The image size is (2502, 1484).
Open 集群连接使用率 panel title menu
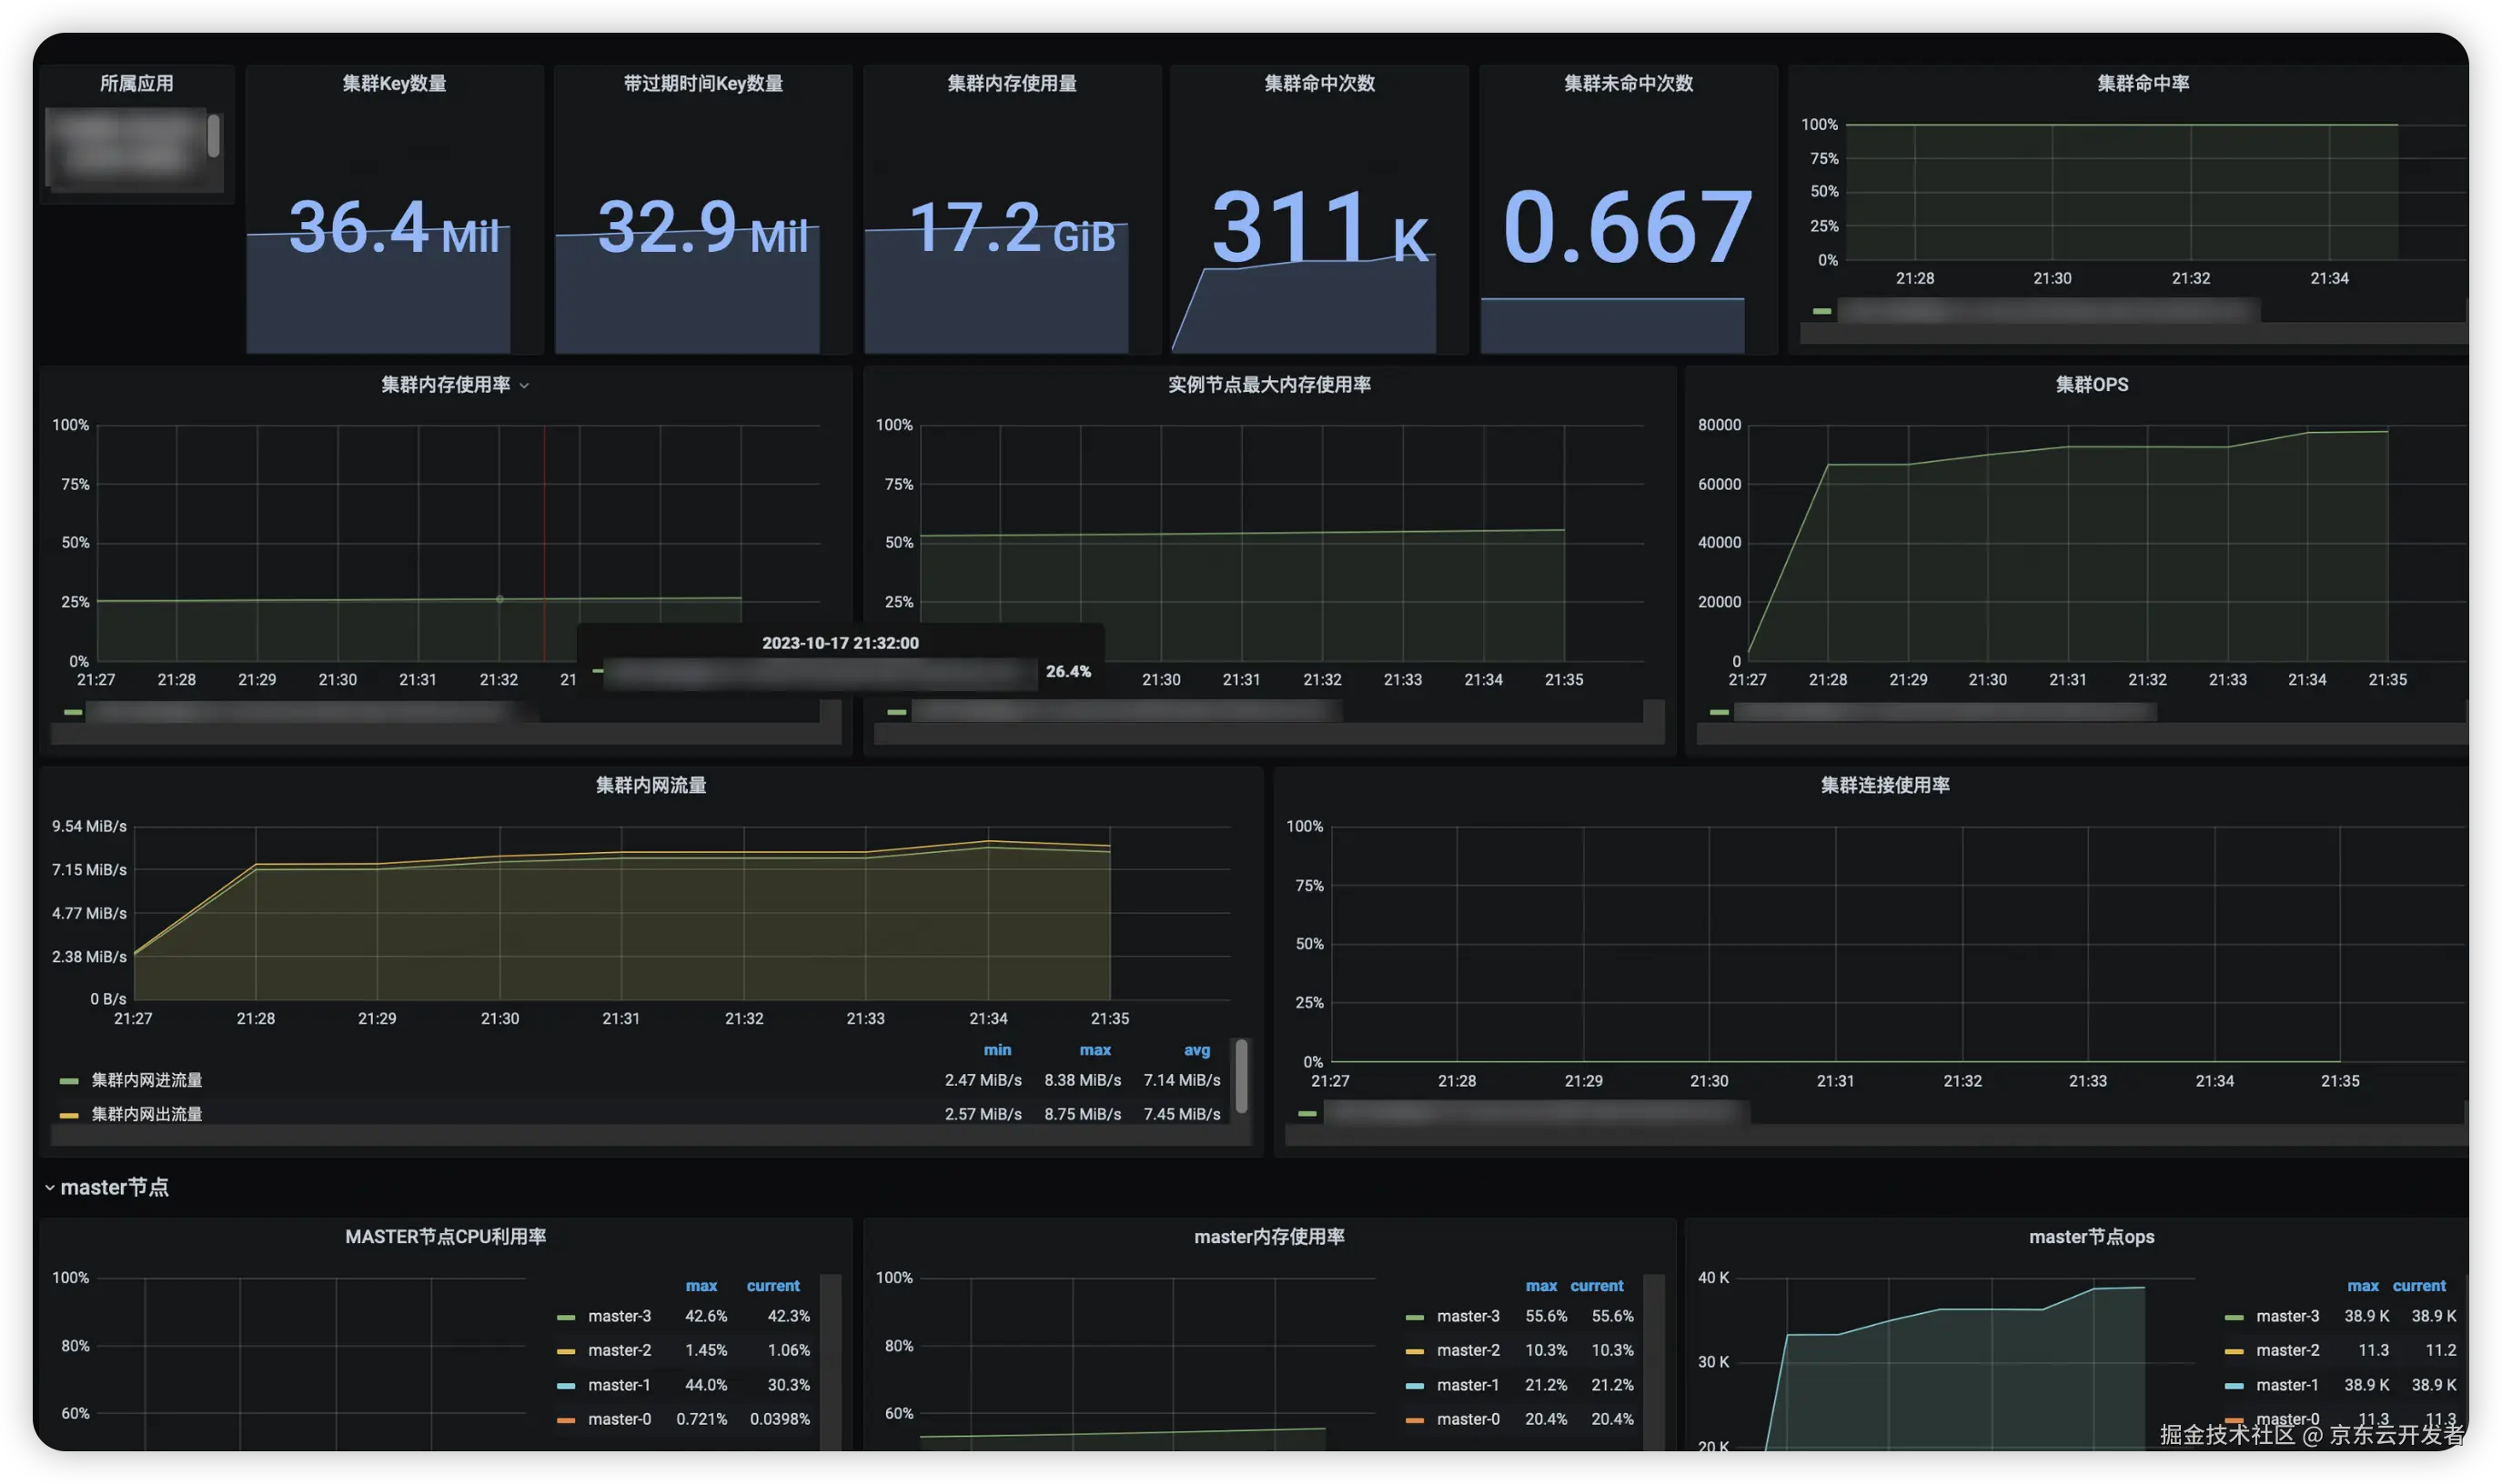tap(1885, 785)
